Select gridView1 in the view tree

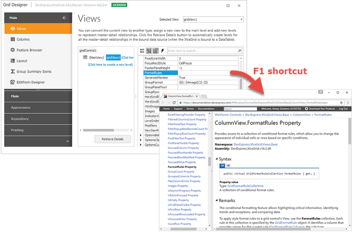coord(113,57)
